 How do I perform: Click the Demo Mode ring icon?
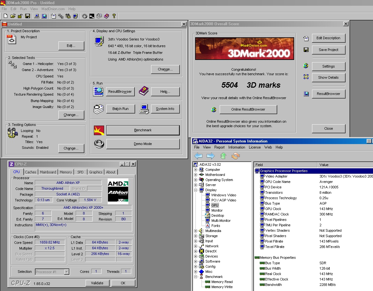point(99,144)
